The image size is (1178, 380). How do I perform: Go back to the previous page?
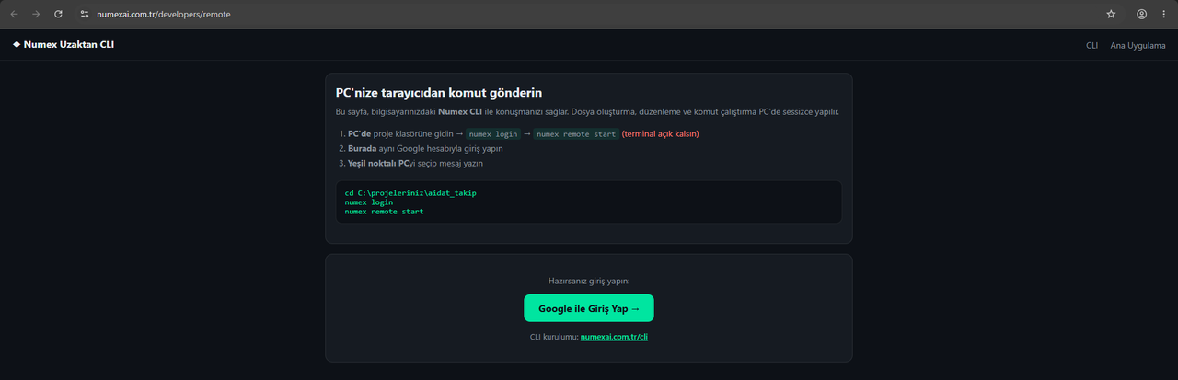14,14
